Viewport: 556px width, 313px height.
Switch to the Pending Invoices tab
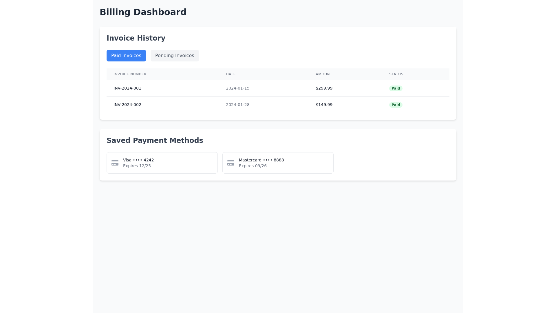click(x=174, y=55)
